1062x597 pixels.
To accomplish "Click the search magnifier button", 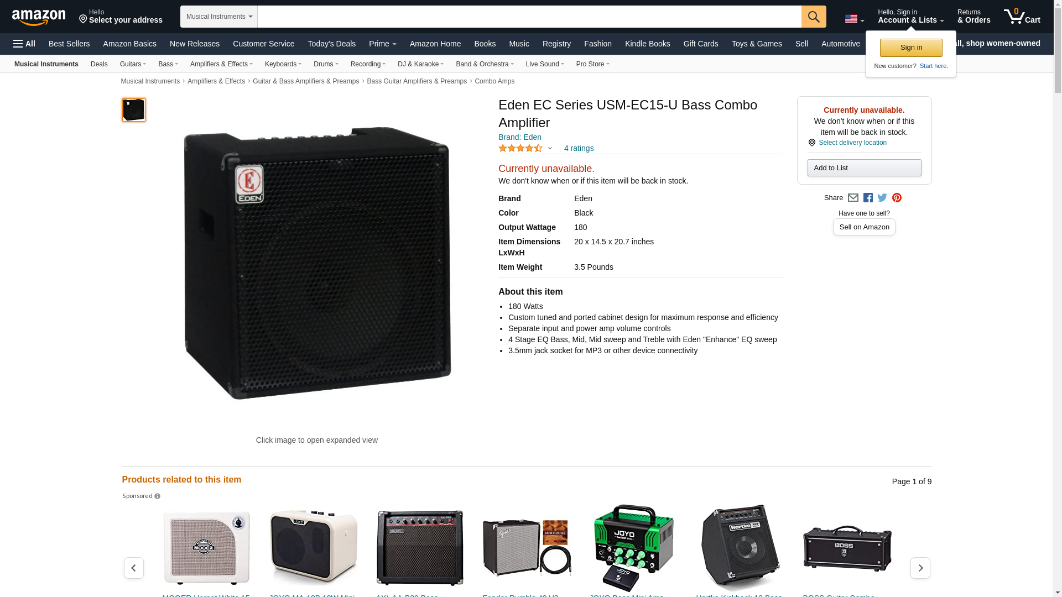I will pyautogui.click(x=813, y=17).
